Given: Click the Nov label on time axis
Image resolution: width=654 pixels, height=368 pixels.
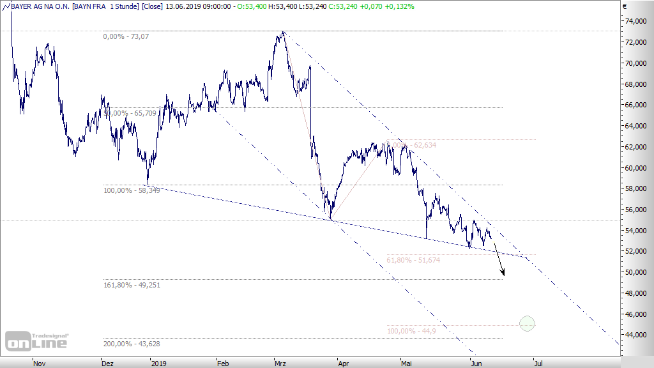Looking at the screenshot, I should (39, 364).
